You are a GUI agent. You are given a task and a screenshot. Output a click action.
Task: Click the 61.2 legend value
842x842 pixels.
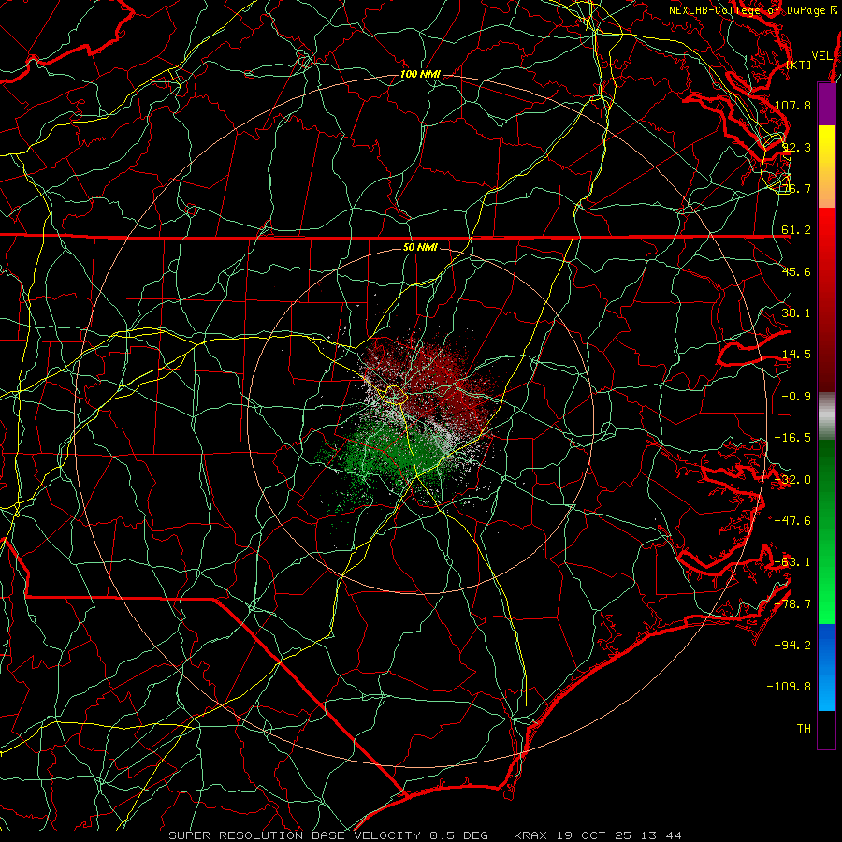[796, 230]
